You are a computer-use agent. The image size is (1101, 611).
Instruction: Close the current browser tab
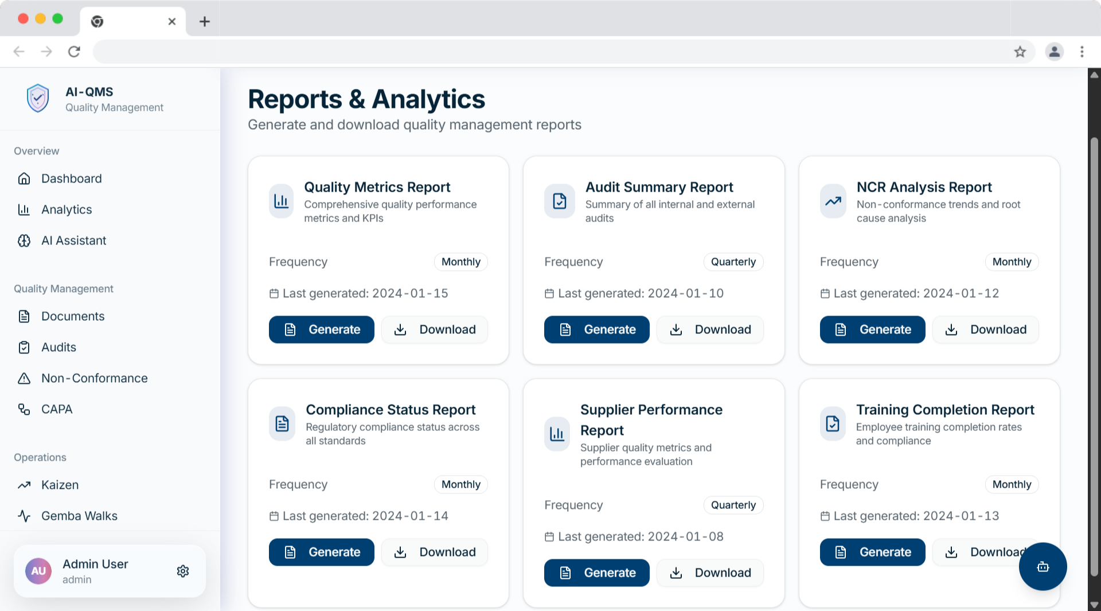(171, 22)
